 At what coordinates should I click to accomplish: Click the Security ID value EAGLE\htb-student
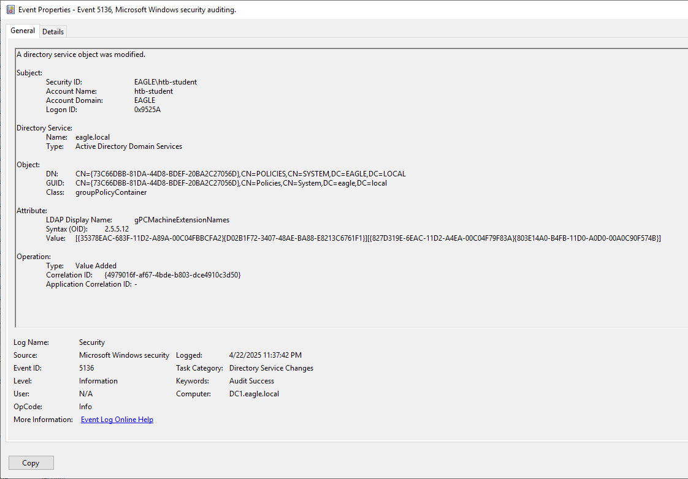tap(166, 82)
